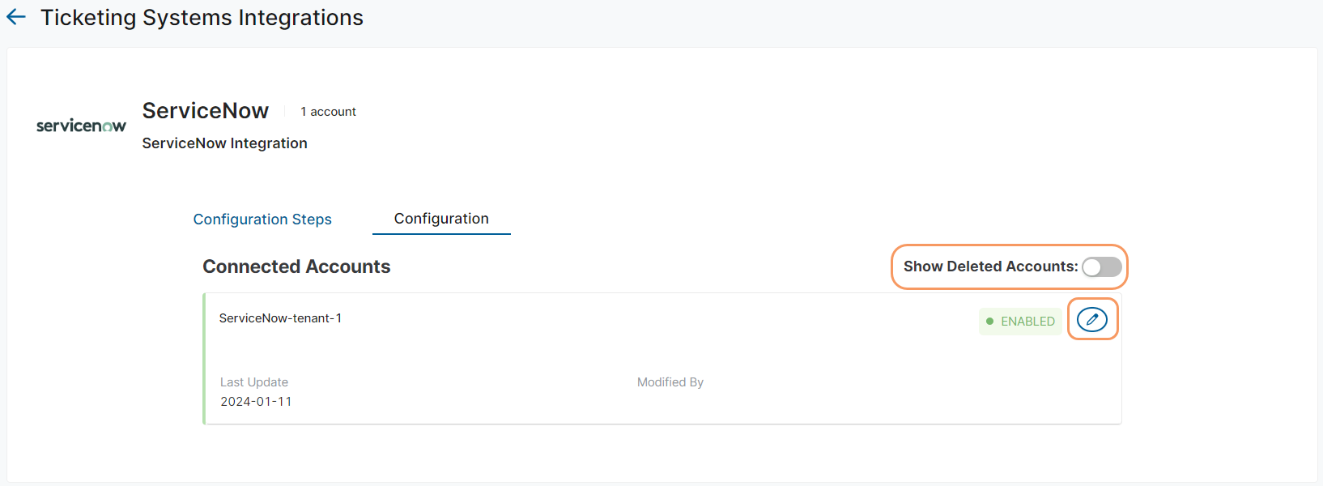Click the Modified By label
Viewport: 1323px width, 486px height.
(670, 382)
